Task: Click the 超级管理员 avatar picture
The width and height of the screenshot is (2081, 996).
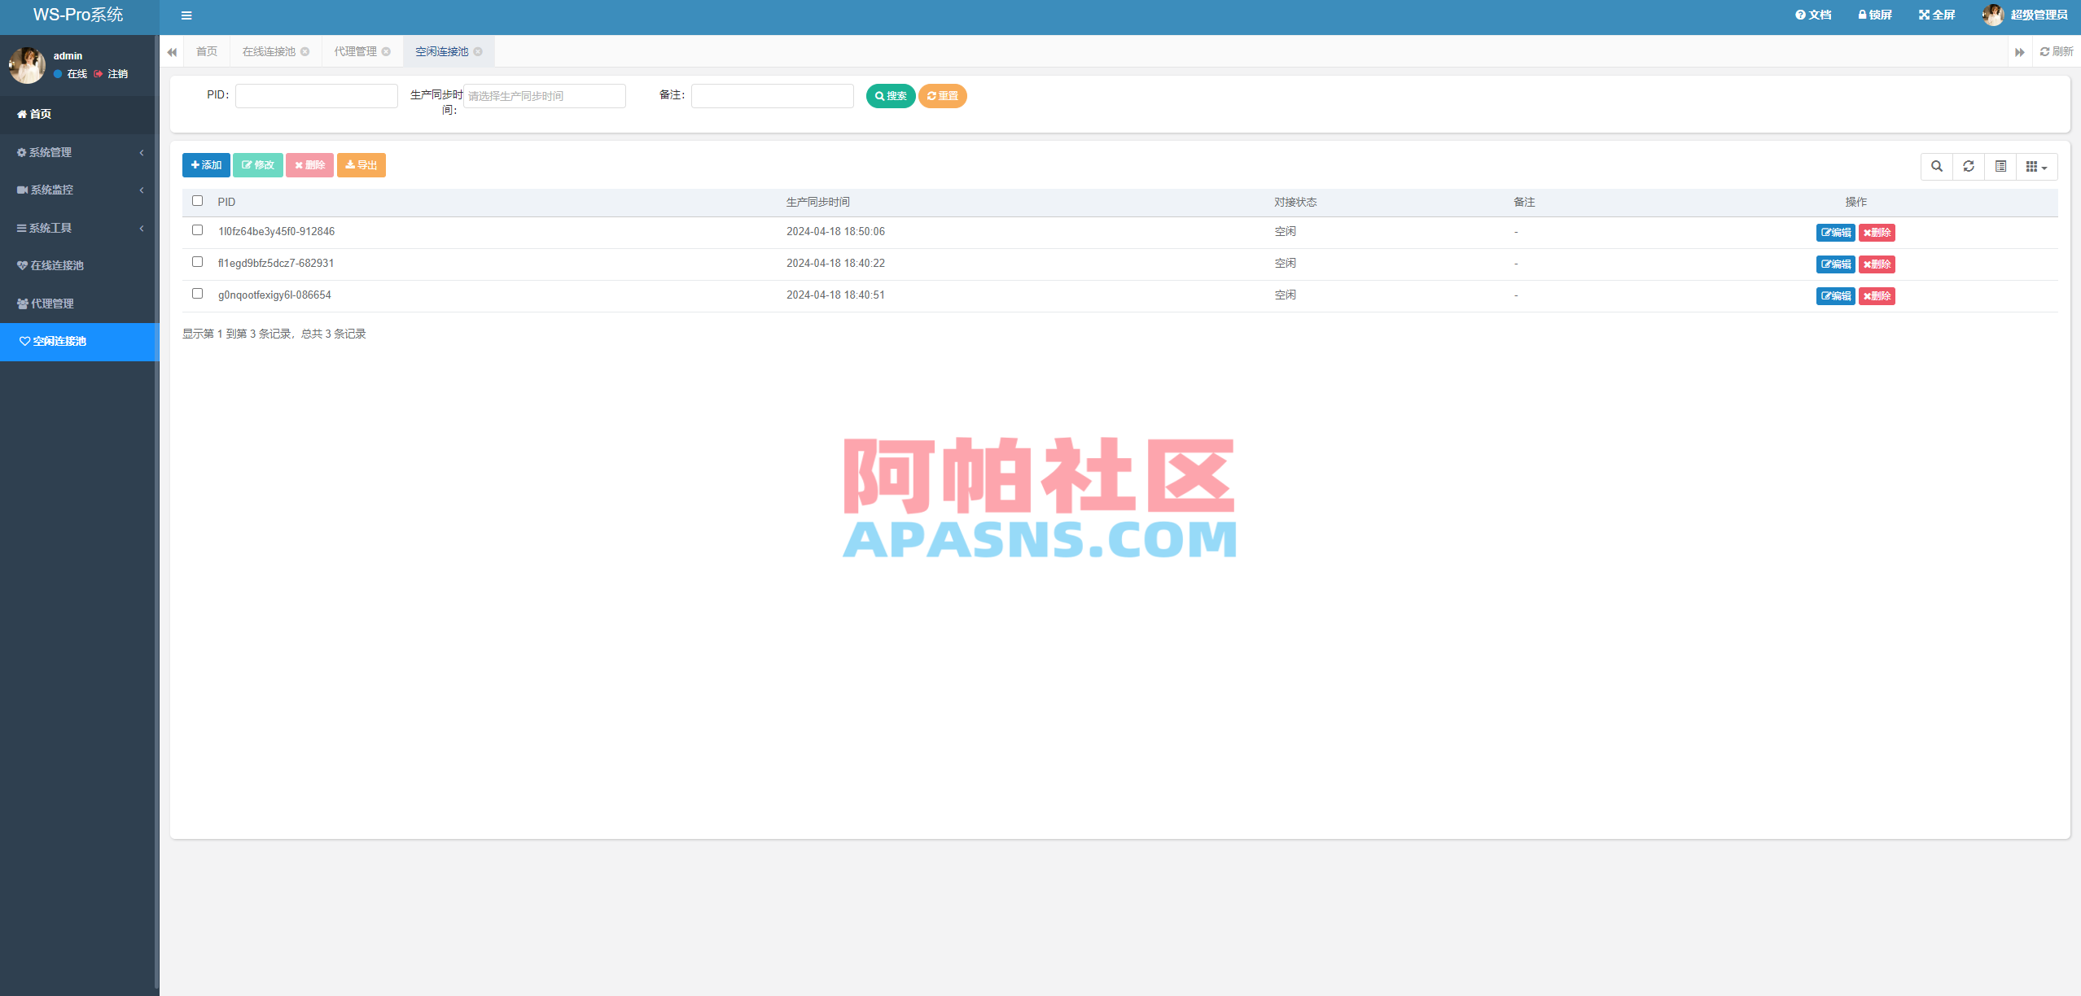Action: (1994, 15)
